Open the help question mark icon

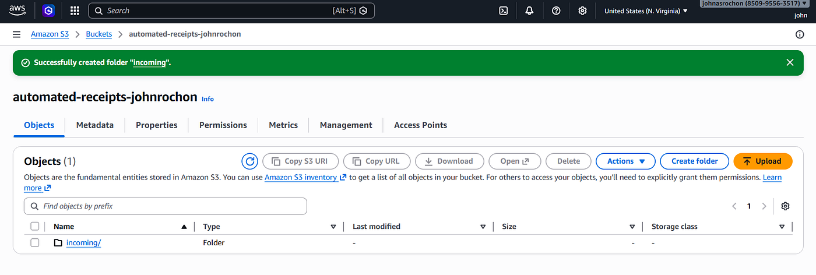point(556,10)
